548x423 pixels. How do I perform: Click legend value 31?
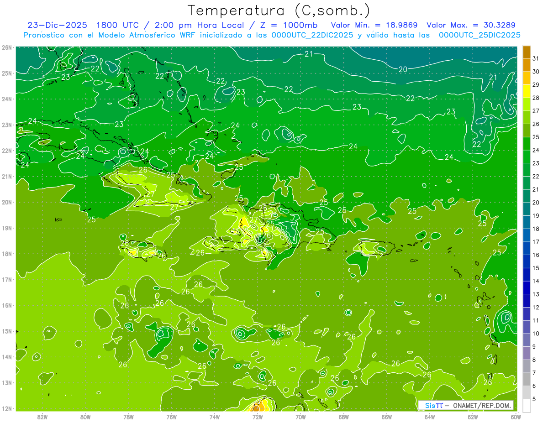[536, 58]
